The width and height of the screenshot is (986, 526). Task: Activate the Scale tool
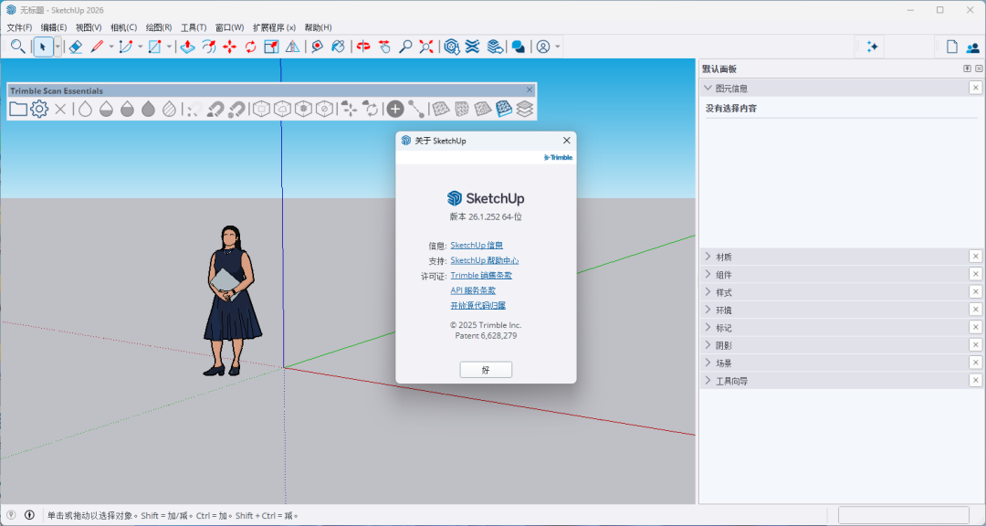pos(272,47)
